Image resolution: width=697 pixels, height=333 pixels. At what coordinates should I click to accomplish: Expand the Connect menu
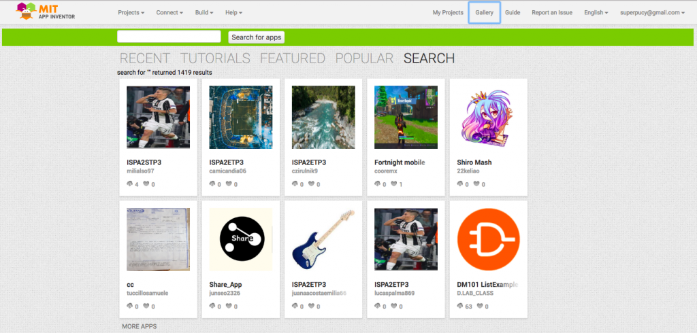(x=169, y=12)
